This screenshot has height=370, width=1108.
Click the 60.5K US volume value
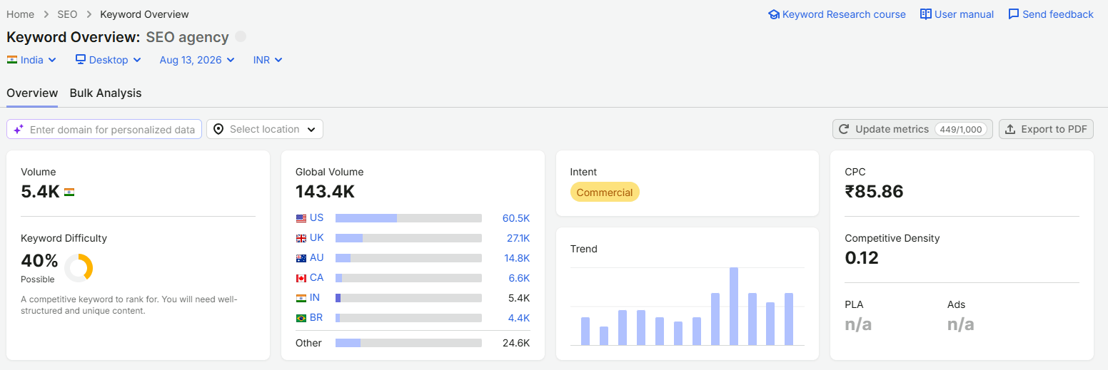[516, 218]
